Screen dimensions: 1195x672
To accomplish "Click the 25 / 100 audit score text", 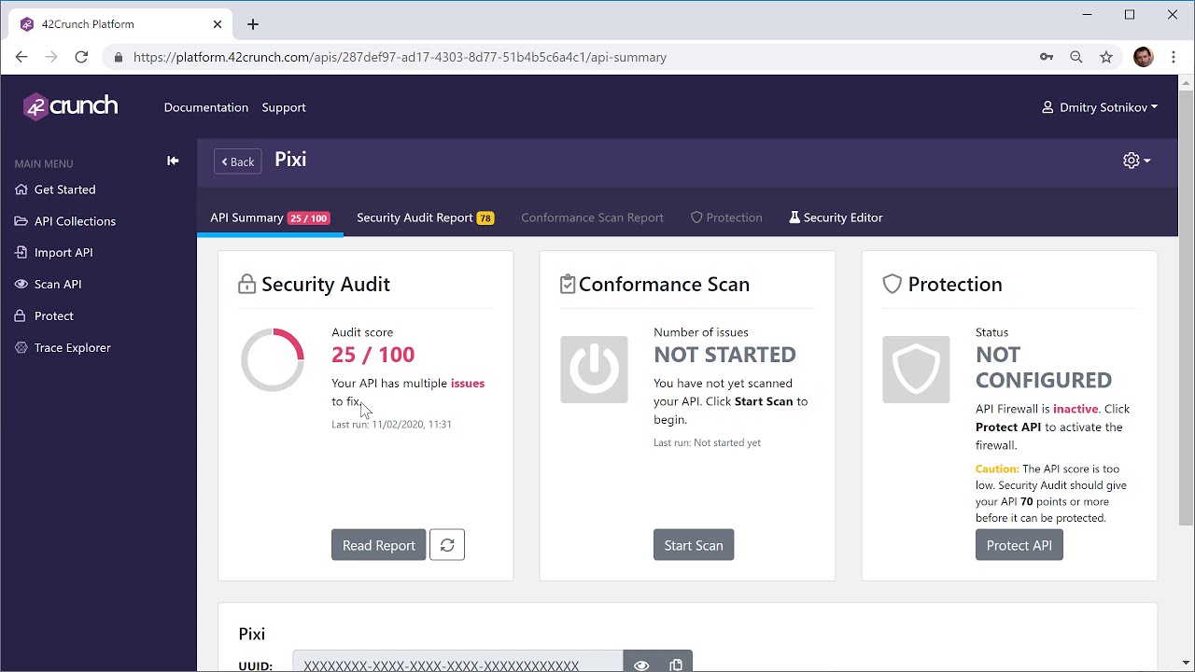I will coord(373,355).
